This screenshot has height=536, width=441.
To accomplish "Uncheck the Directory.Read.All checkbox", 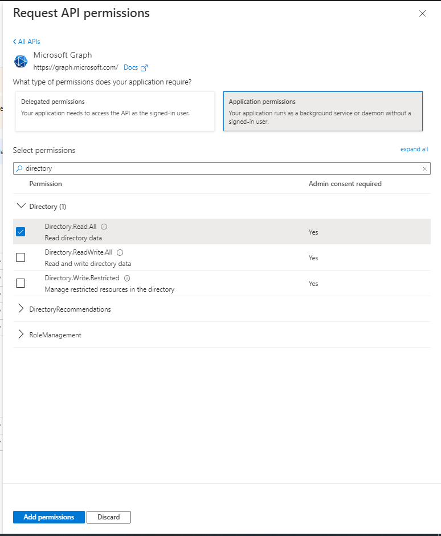I will coord(21,232).
